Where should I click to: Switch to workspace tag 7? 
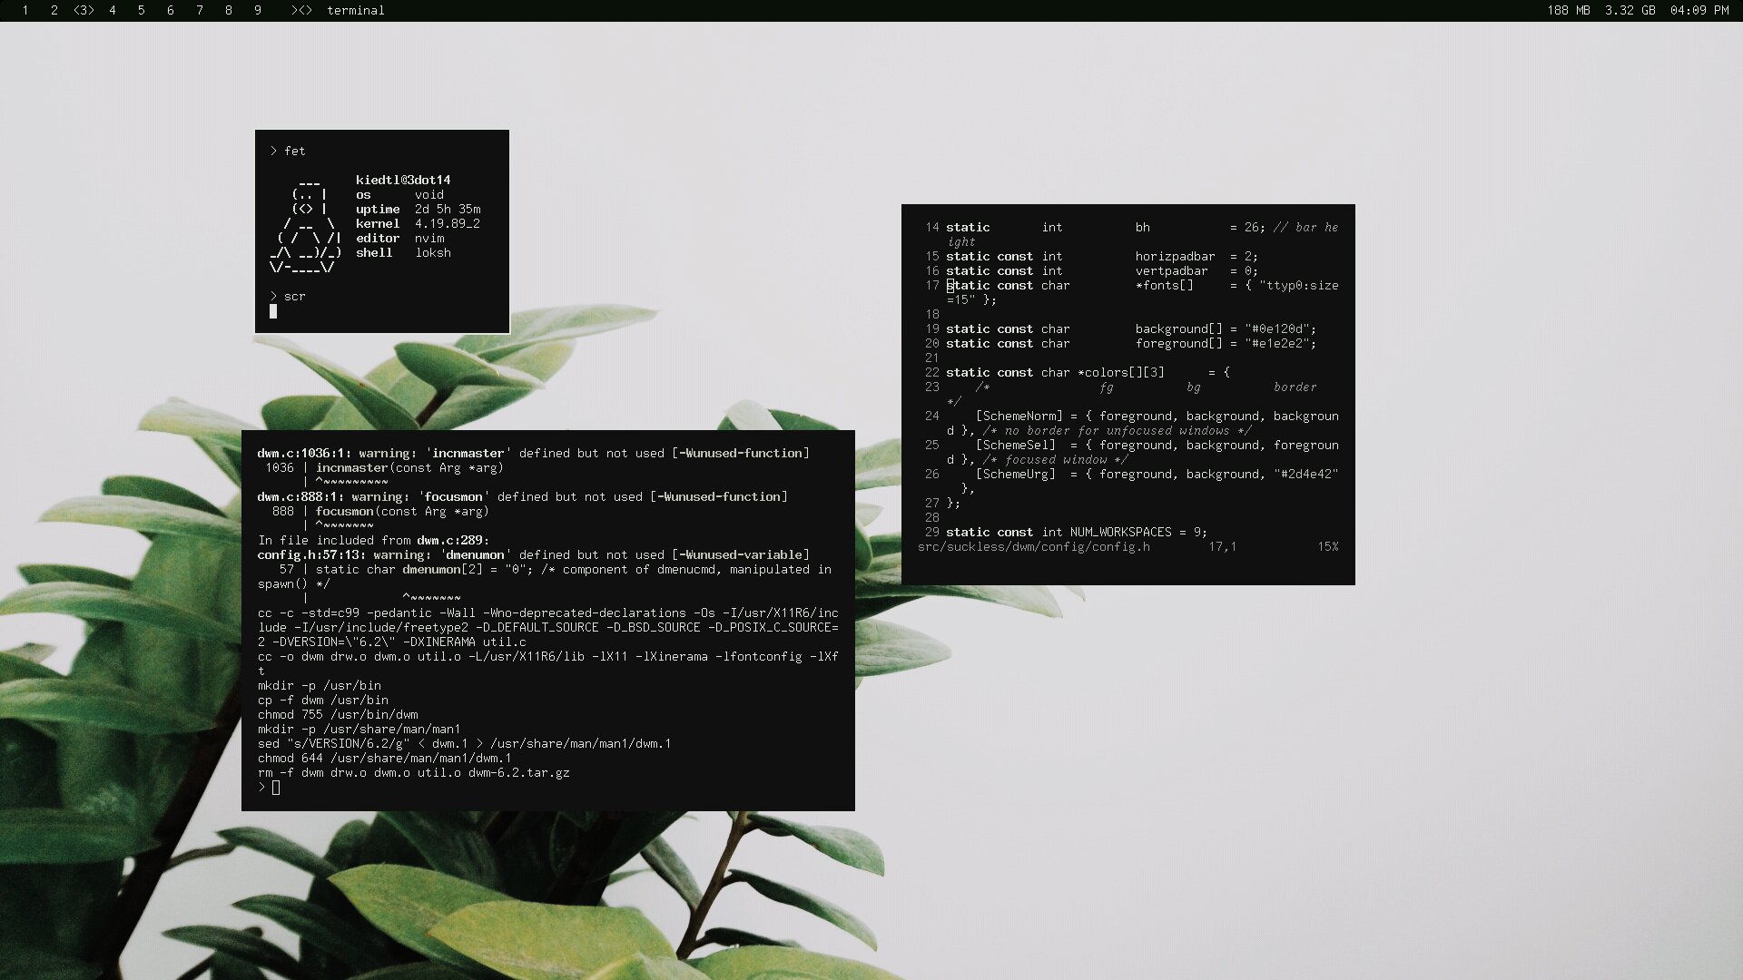tap(200, 10)
